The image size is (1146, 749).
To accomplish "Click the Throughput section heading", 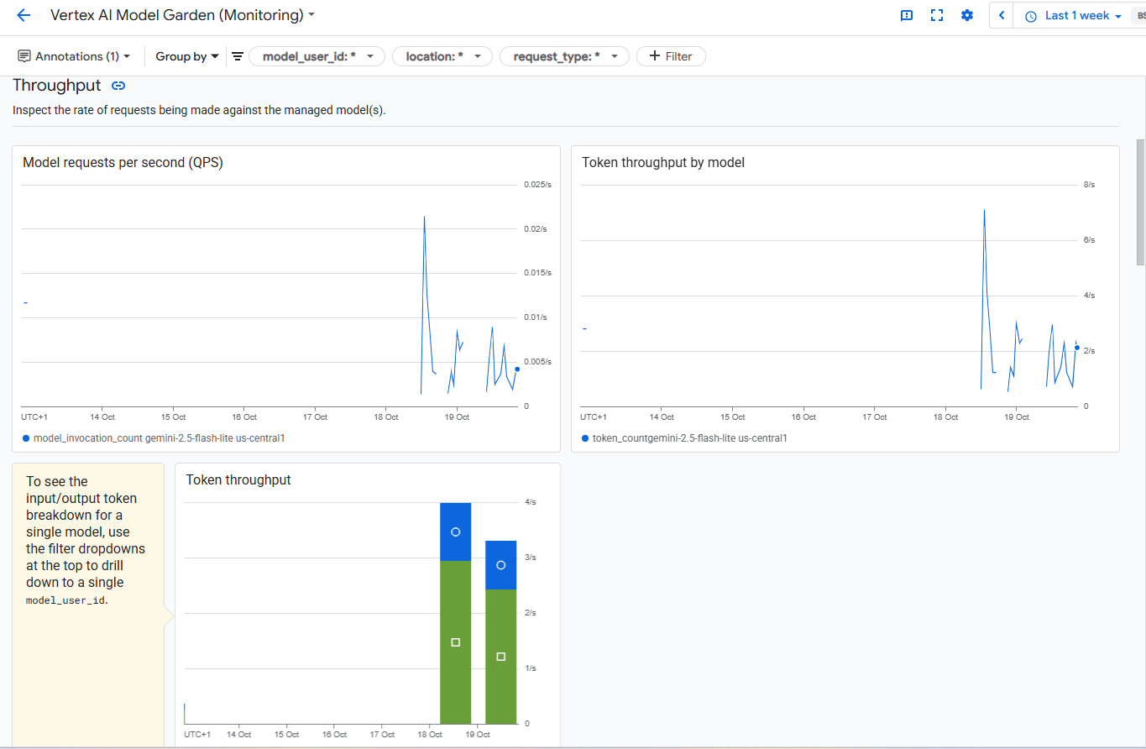I will [56, 86].
